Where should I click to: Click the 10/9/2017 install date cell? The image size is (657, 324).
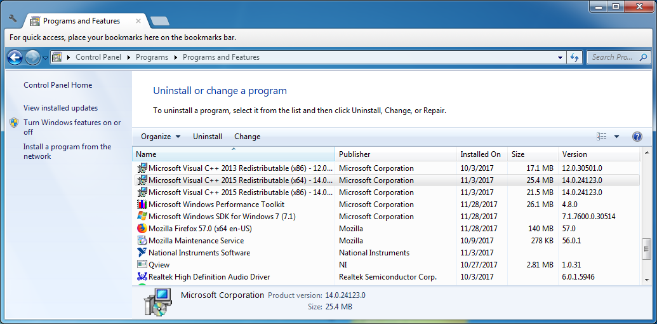(x=477, y=241)
